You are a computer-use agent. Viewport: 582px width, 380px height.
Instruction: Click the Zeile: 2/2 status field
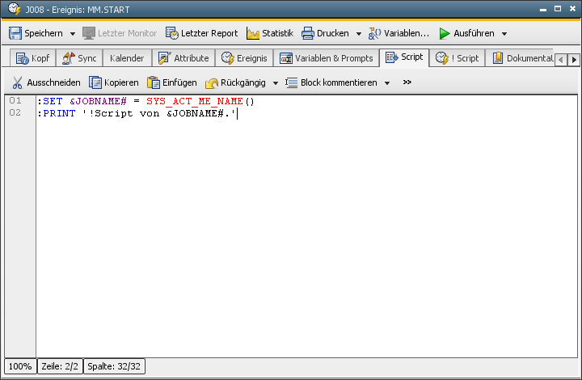[x=60, y=366]
